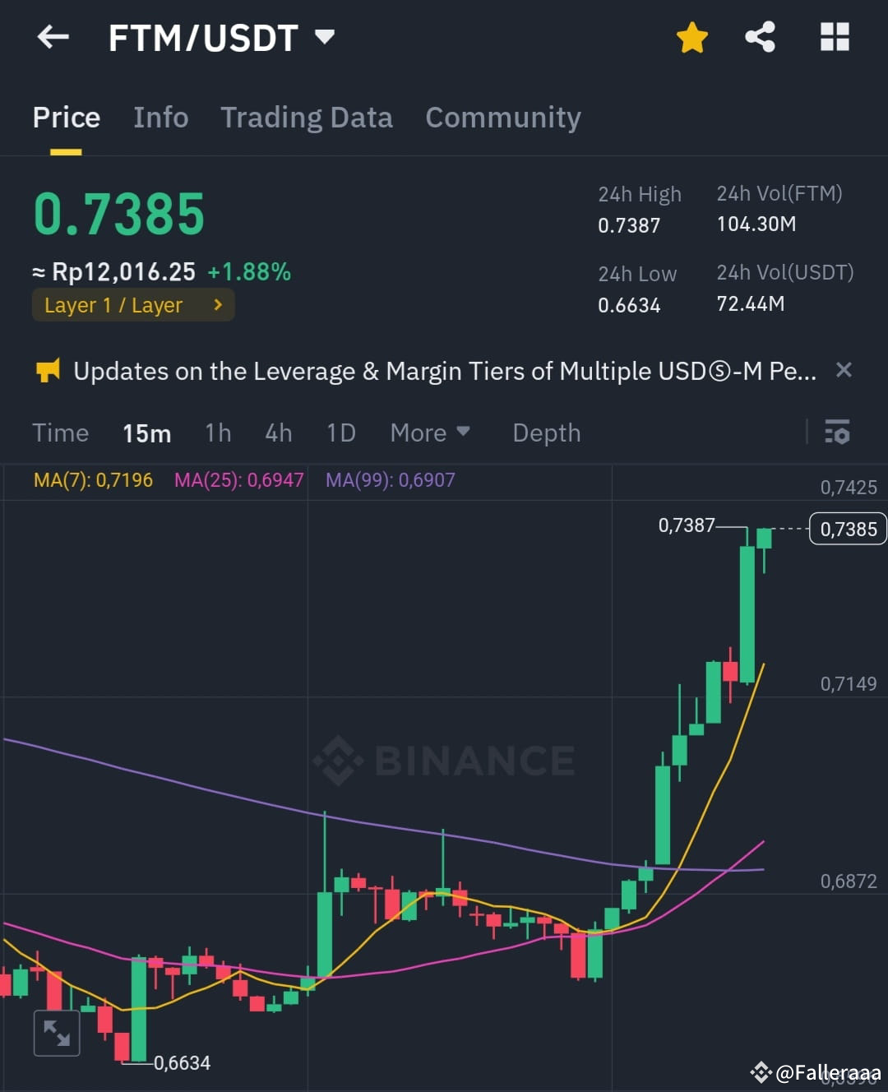Tap the 24h Vol(USDT) value 72.44M
Screen dimensions: 888x1092
tap(750, 303)
